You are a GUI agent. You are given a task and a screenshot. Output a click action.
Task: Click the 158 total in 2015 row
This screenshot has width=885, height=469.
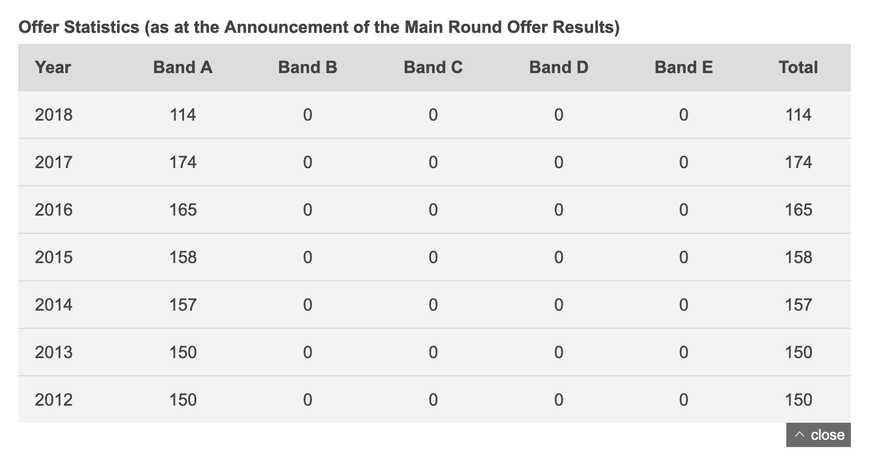point(798,257)
